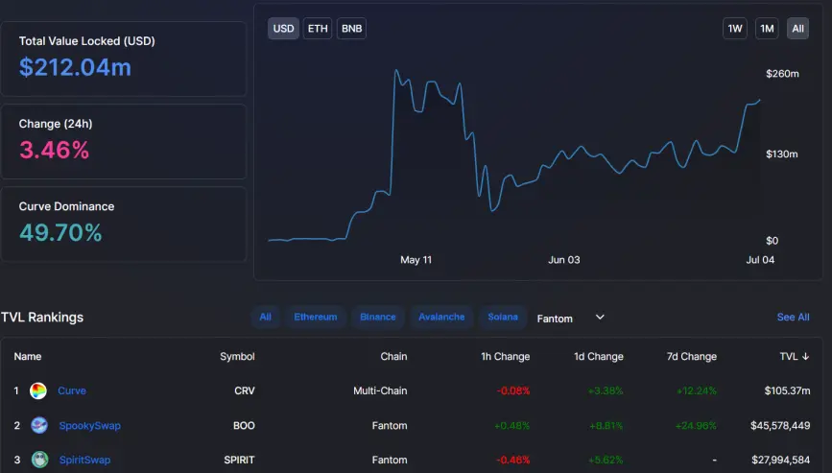Sort table by 7d Change column
This screenshot has width=832, height=473.
coord(691,356)
